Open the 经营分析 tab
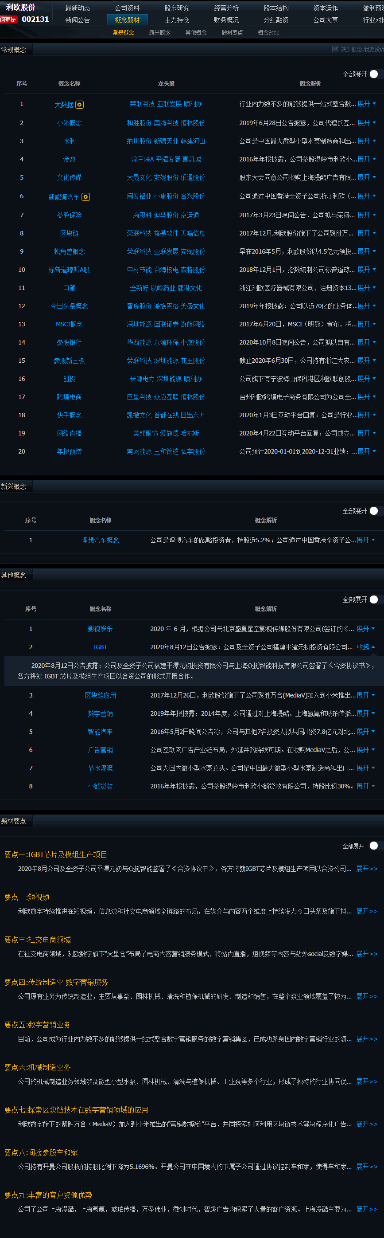The width and height of the screenshot is (384, 1238). tap(227, 8)
